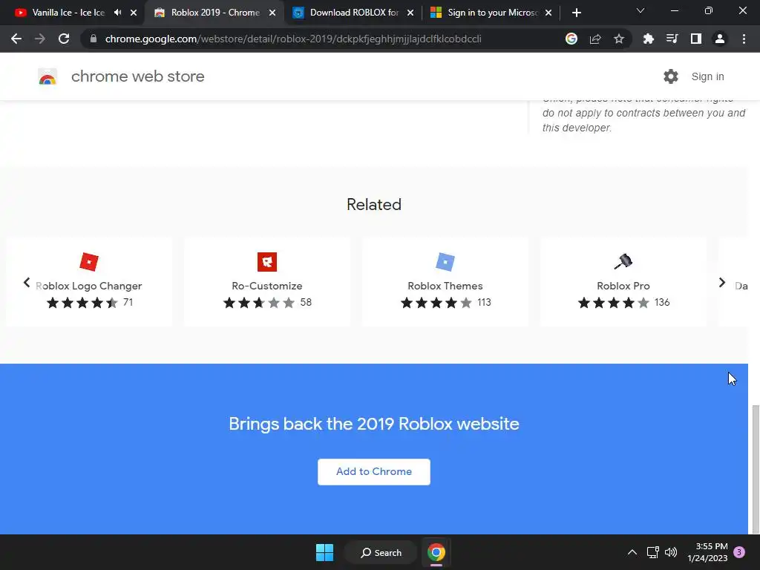Image resolution: width=760 pixels, height=570 pixels.
Task: Show previous related extensions
Action: [x=27, y=283]
